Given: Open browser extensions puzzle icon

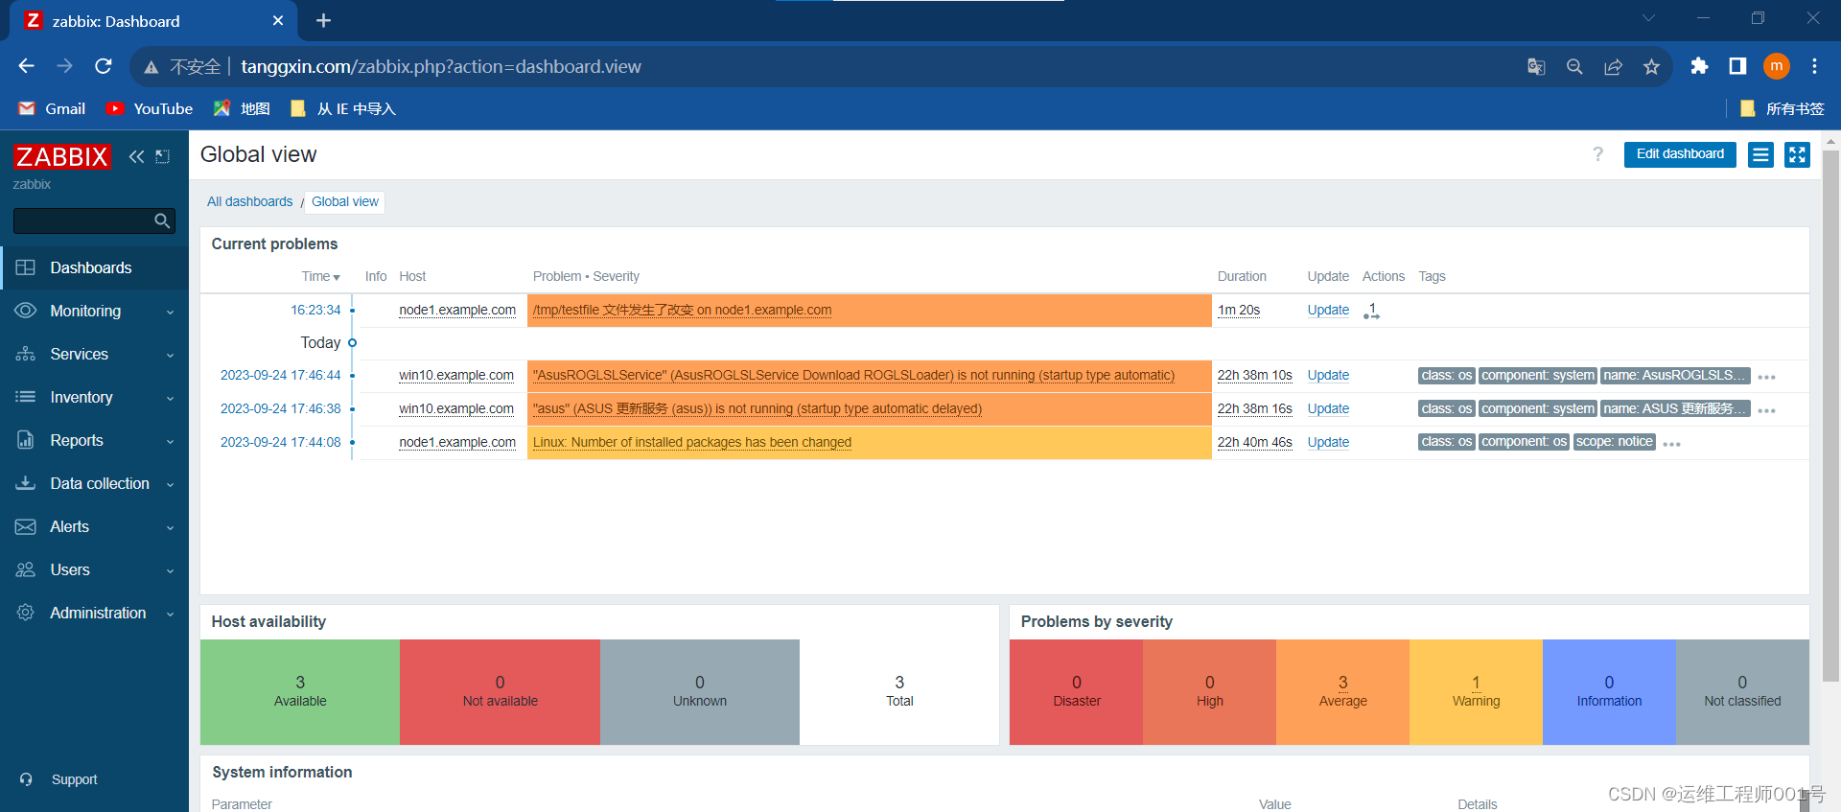Looking at the screenshot, I should pos(1699,66).
